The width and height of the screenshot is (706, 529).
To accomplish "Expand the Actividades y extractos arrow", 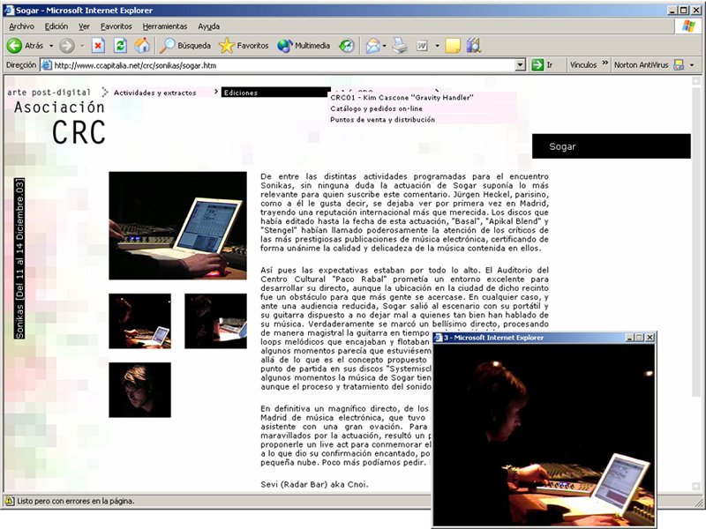I will (x=216, y=92).
